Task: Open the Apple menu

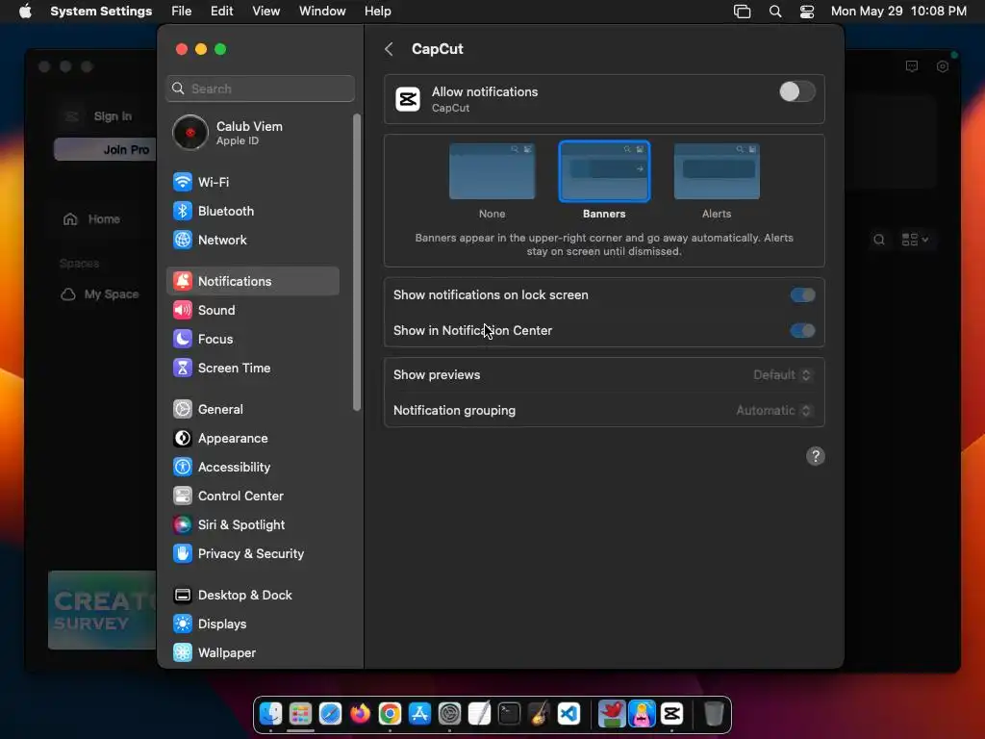Action: click(25, 12)
